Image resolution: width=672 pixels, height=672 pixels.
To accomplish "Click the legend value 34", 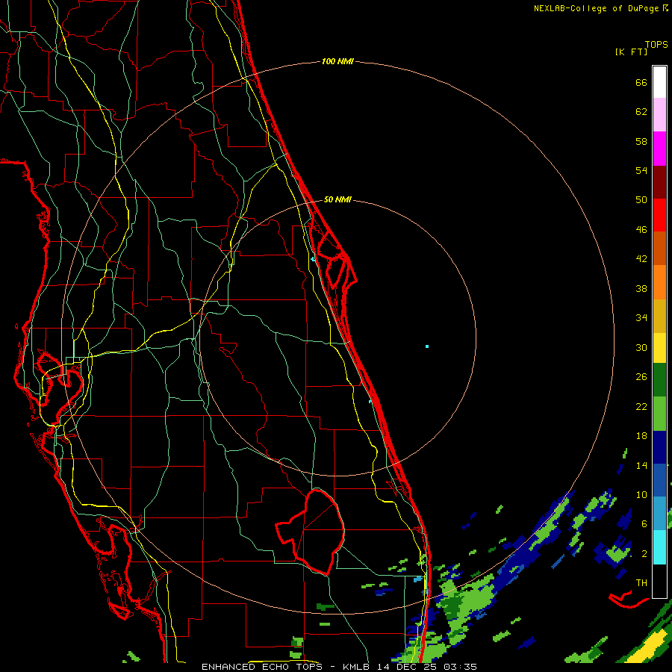I will (x=641, y=318).
